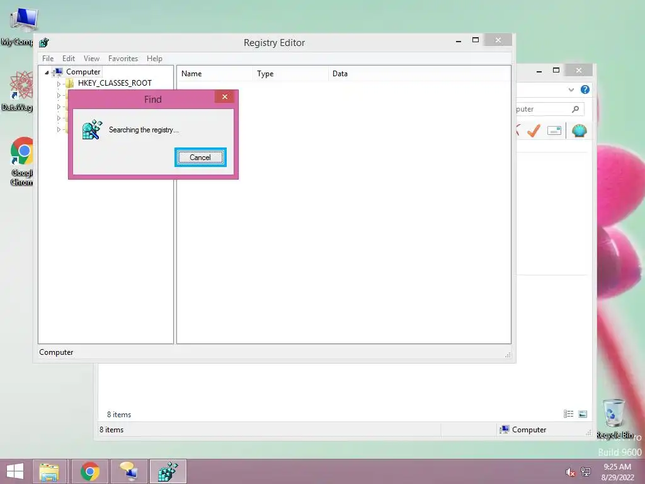645x484 pixels.
Task: Minimize the Registry Editor window
Action: tap(459, 40)
